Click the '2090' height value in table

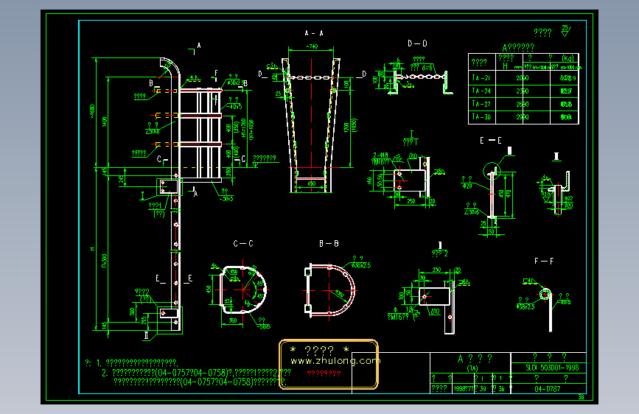click(x=523, y=78)
